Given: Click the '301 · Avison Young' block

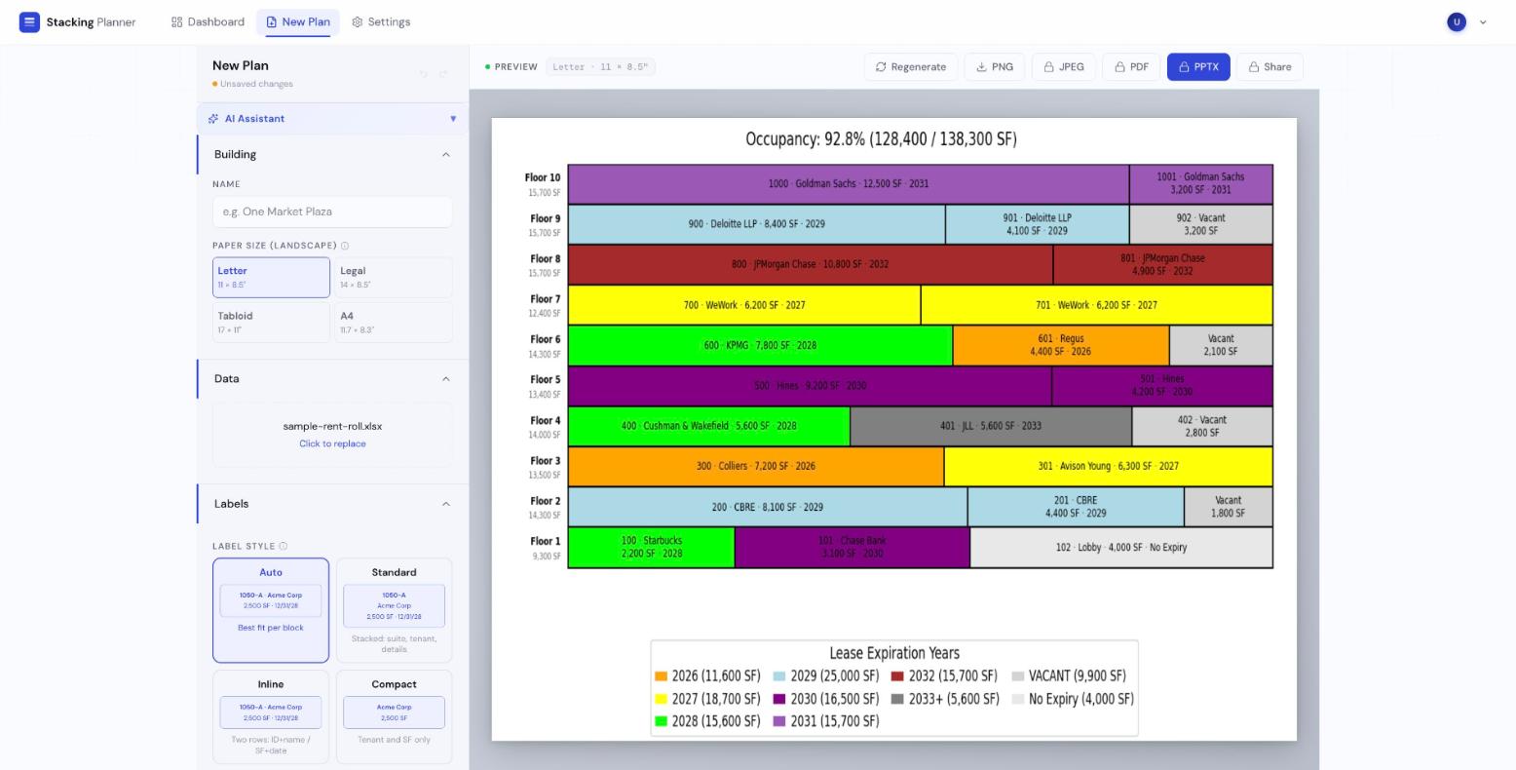Looking at the screenshot, I should tap(1109, 466).
